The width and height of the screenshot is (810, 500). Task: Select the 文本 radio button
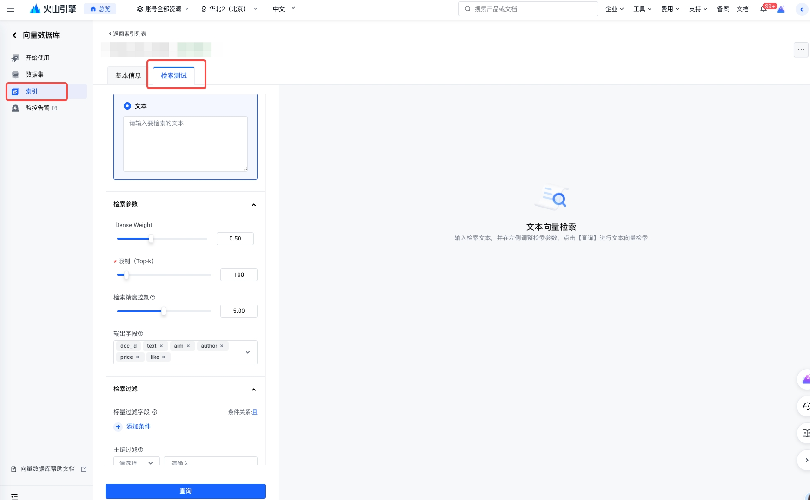coord(127,106)
